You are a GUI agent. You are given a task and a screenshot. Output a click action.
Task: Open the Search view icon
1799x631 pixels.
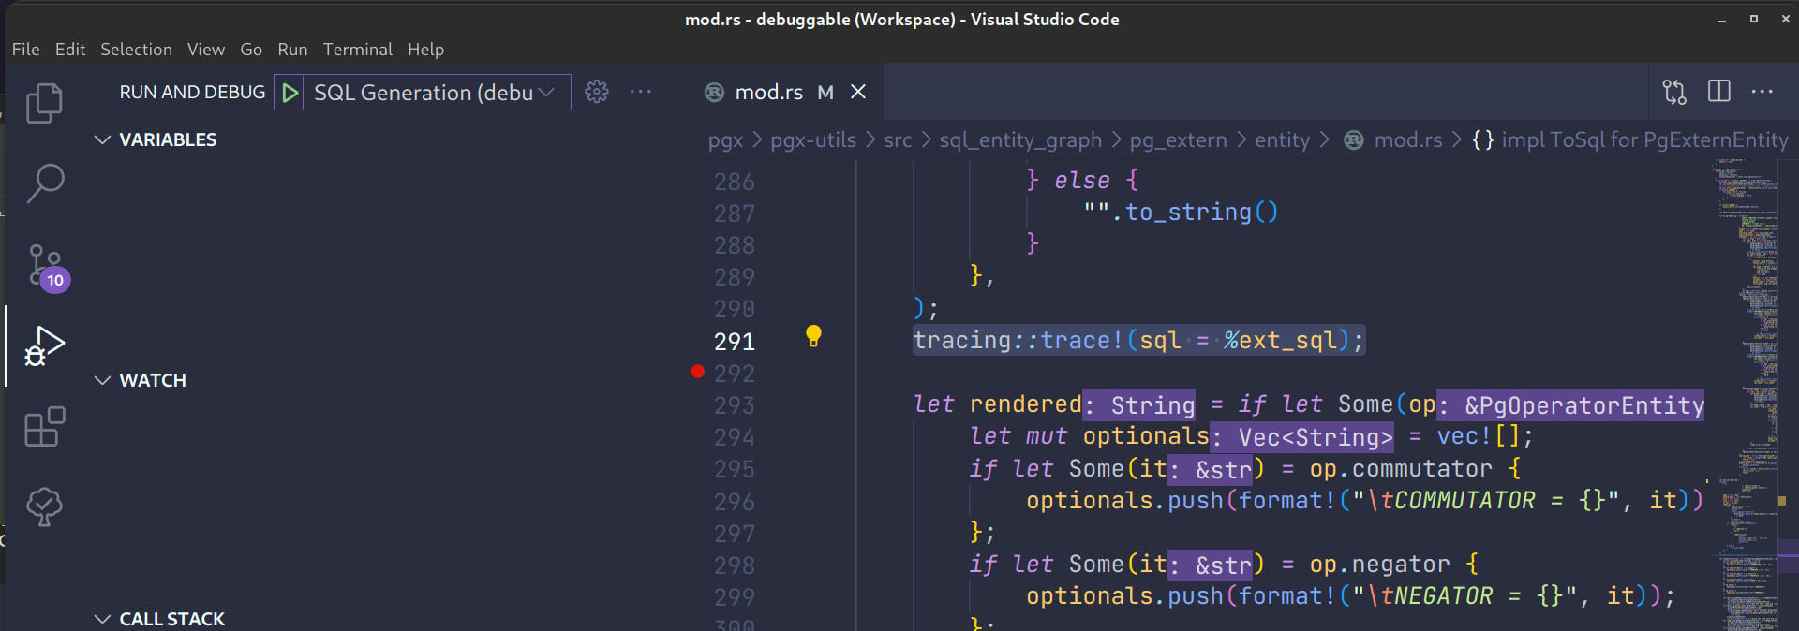pos(44,183)
